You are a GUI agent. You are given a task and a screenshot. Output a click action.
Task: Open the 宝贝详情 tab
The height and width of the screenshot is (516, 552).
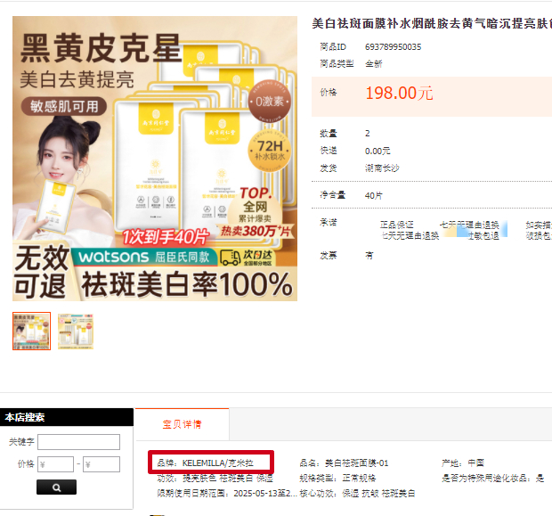(182, 424)
